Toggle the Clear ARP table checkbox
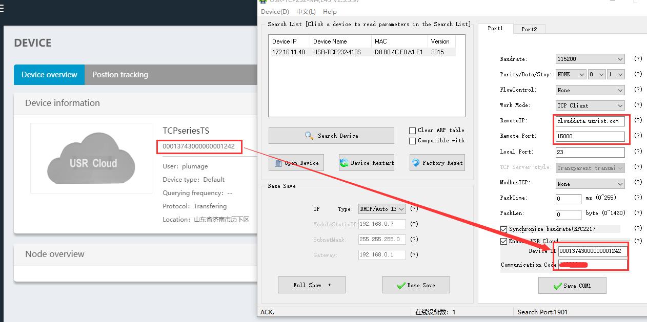Screen dimensions: 647x322 point(412,131)
